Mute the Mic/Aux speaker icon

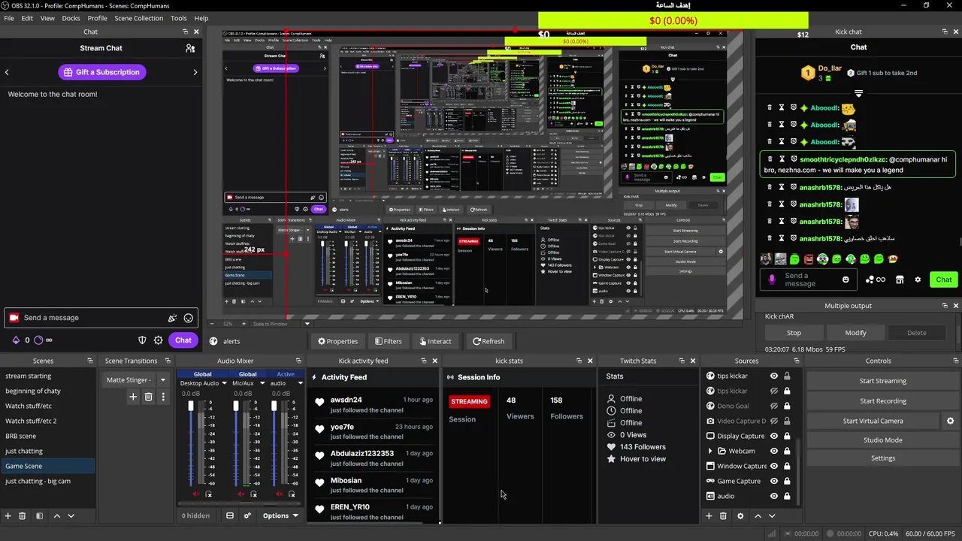click(240, 494)
